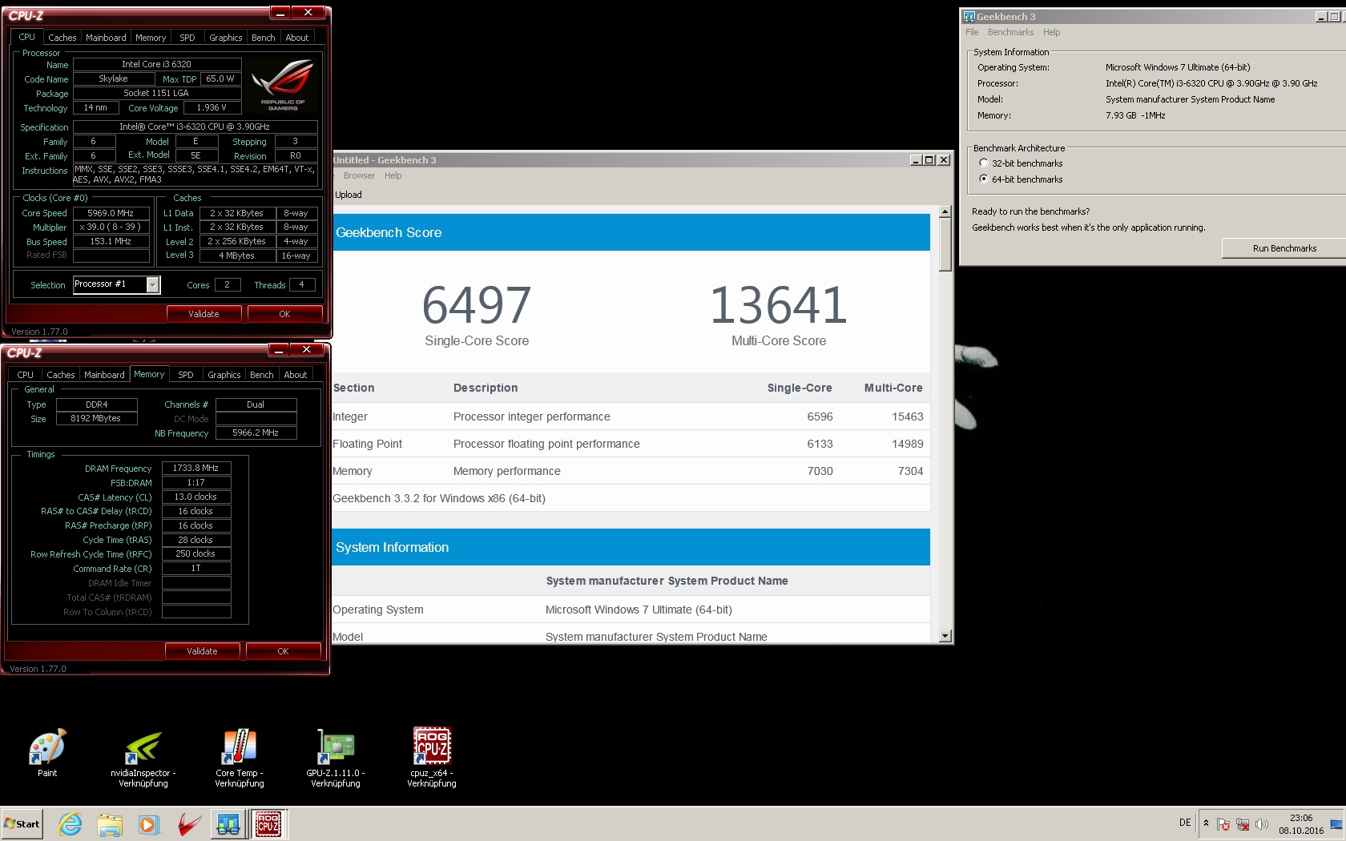
Task: Open the Action Center flag icon
Action: [1223, 824]
